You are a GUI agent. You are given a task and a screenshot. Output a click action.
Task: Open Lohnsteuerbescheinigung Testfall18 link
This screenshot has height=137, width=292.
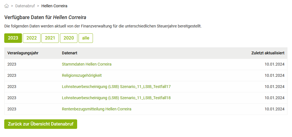coord(116,98)
